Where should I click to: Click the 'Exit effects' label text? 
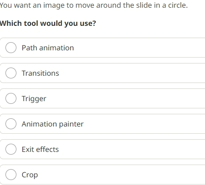40,149
